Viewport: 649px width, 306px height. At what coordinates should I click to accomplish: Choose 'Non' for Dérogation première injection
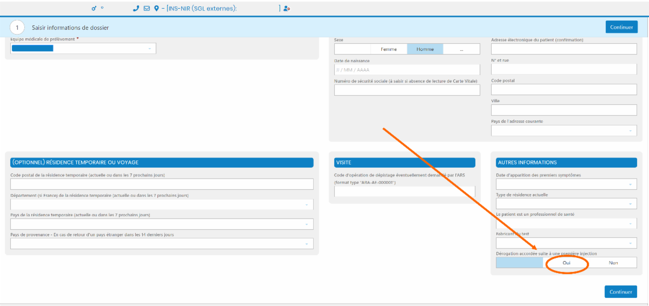pyautogui.click(x=613, y=263)
